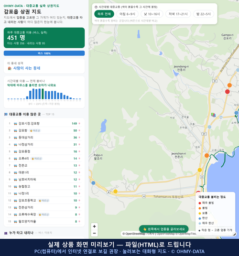This screenshot has height=256, width=239.
Task: Click the red stop marker below the orange one
Action: 227,92
